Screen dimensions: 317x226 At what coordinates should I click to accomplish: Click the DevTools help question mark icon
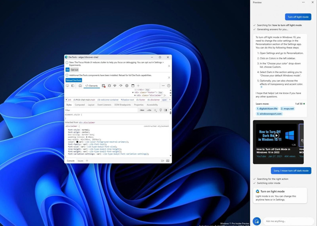pyautogui.click(x=168, y=86)
